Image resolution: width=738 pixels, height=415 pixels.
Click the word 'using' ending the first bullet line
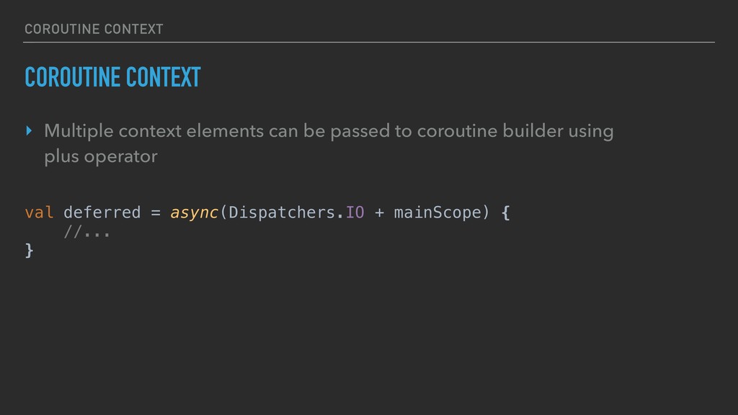[x=590, y=131]
